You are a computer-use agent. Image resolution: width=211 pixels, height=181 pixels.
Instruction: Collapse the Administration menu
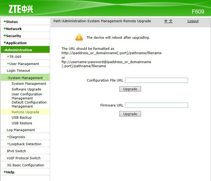25,50
